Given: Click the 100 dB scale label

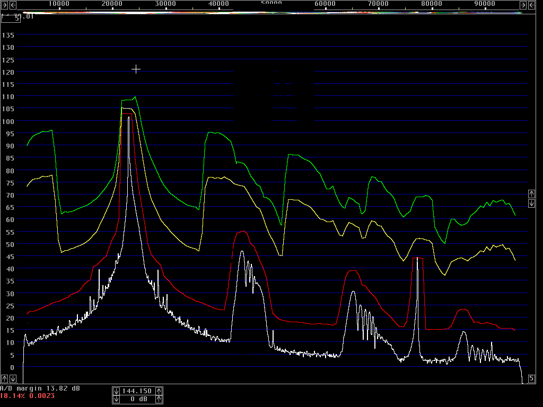Looking at the screenshot, I should [x=8, y=121].
